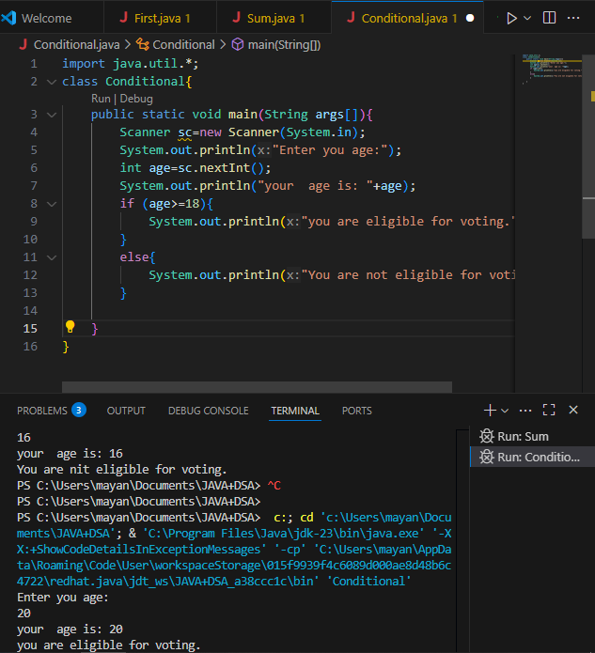595x653 pixels.
Task: Click the lightbulb quick fix icon
Action: coord(70,327)
